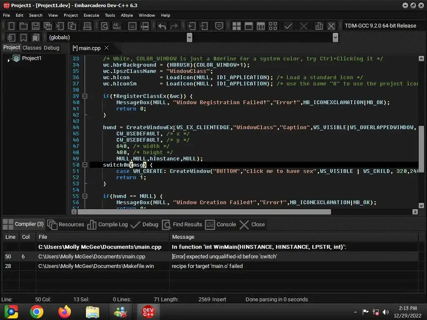Open the Console bottom tab
Screen dimensions: 427x320
221,225
